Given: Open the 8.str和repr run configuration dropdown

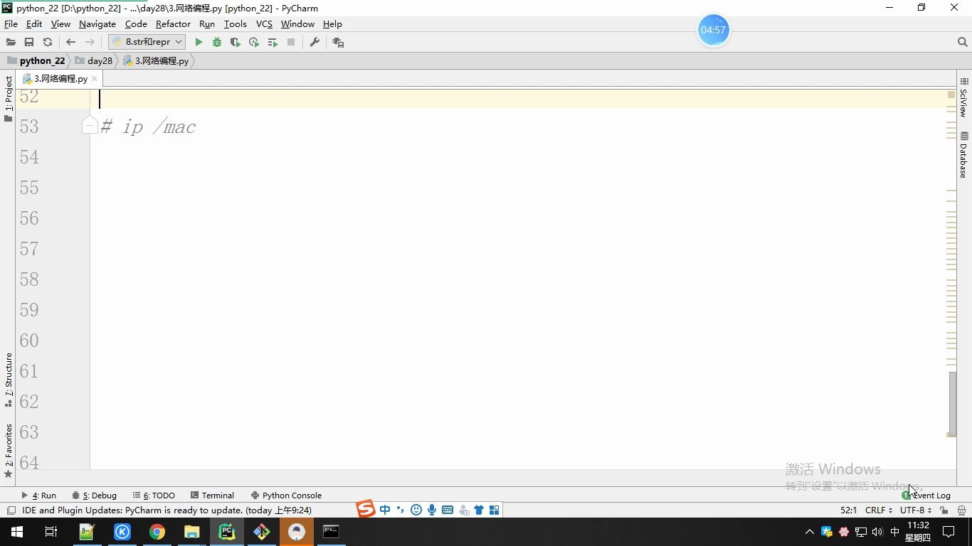Looking at the screenshot, I should coord(147,42).
